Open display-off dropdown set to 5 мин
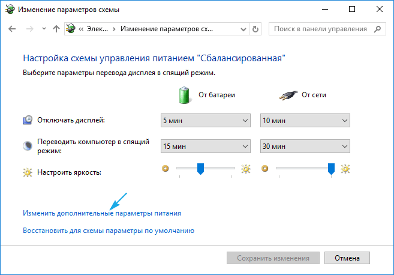Screen dimensions: 394x275 click(x=205, y=121)
